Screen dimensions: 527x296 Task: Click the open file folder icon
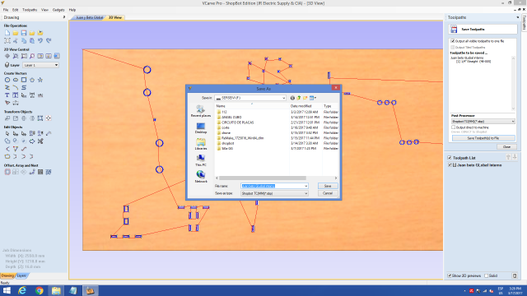(x=16, y=33)
